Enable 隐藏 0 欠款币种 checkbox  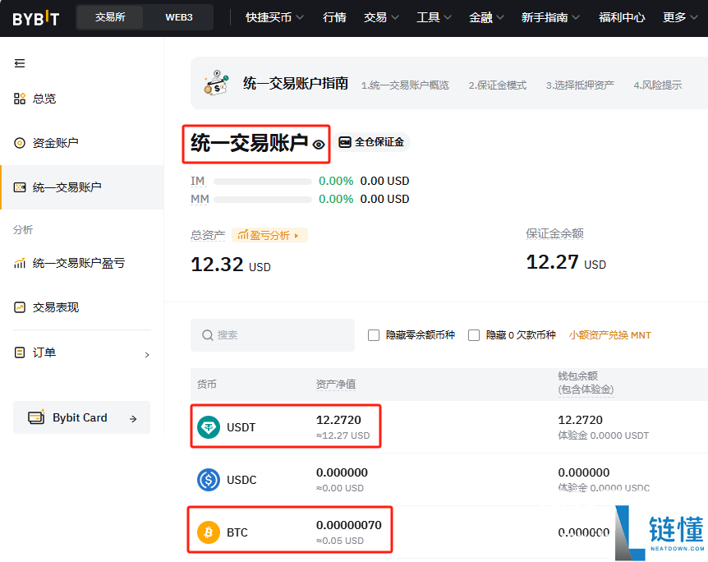tap(474, 335)
